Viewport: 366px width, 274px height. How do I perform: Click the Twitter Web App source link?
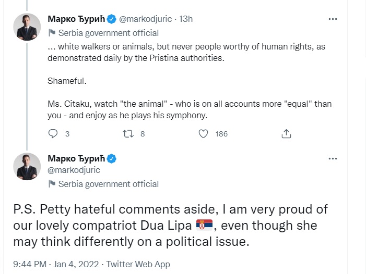(x=137, y=265)
